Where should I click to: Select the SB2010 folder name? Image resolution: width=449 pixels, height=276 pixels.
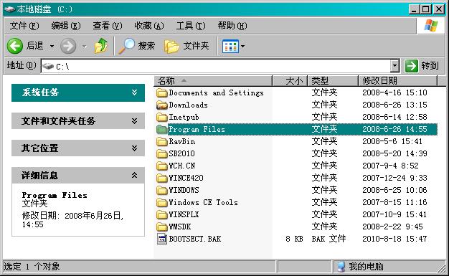click(x=181, y=153)
